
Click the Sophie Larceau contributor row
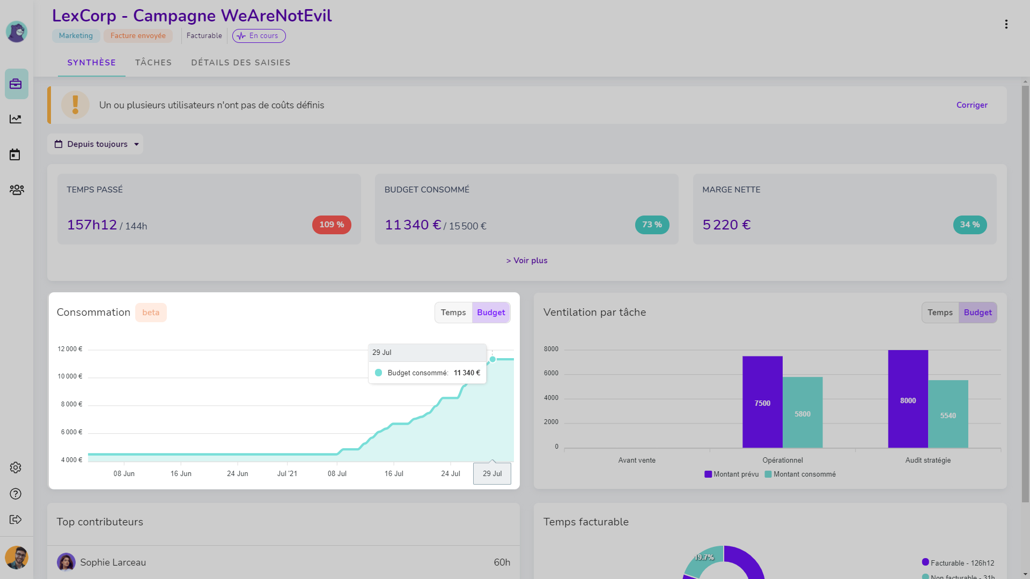point(283,562)
